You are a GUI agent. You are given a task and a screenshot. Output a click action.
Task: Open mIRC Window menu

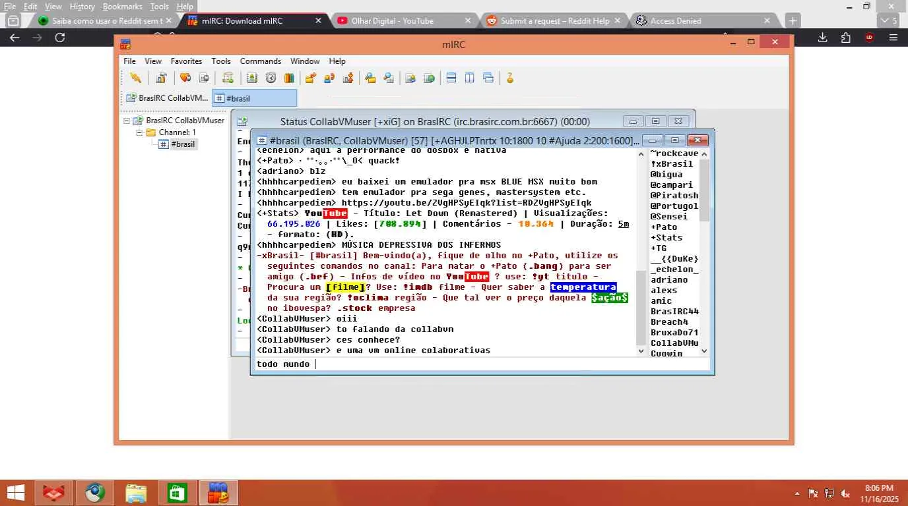click(x=305, y=61)
